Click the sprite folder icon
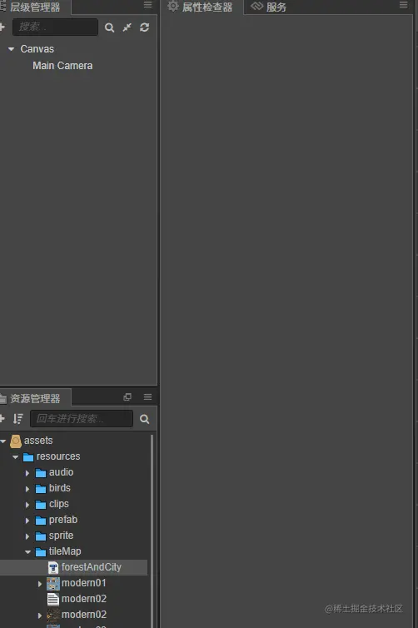This screenshot has height=628, width=418. pos(41,536)
